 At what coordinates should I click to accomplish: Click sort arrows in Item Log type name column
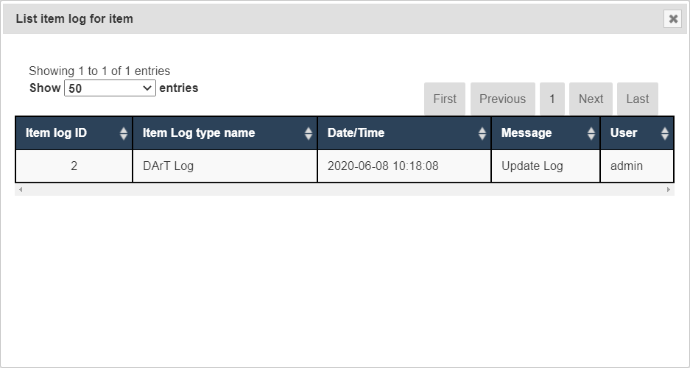pyautogui.click(x=309, y=134)
